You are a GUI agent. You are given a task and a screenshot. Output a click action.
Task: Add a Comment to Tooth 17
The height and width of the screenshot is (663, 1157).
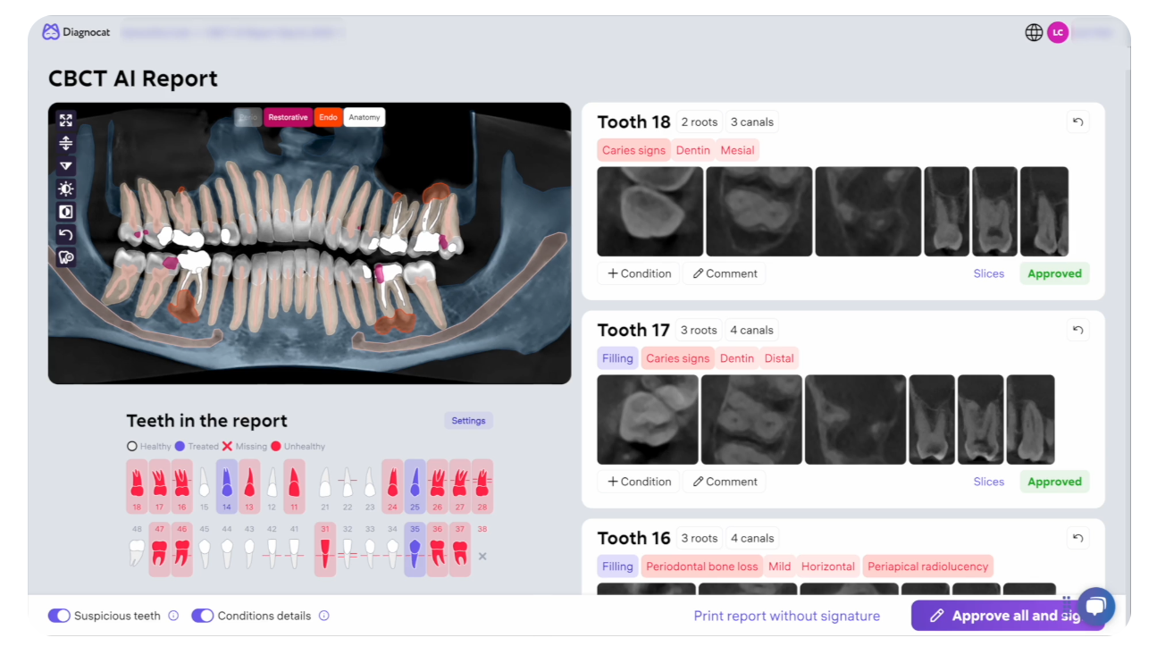pyautogui.click(x=725, y=482)
